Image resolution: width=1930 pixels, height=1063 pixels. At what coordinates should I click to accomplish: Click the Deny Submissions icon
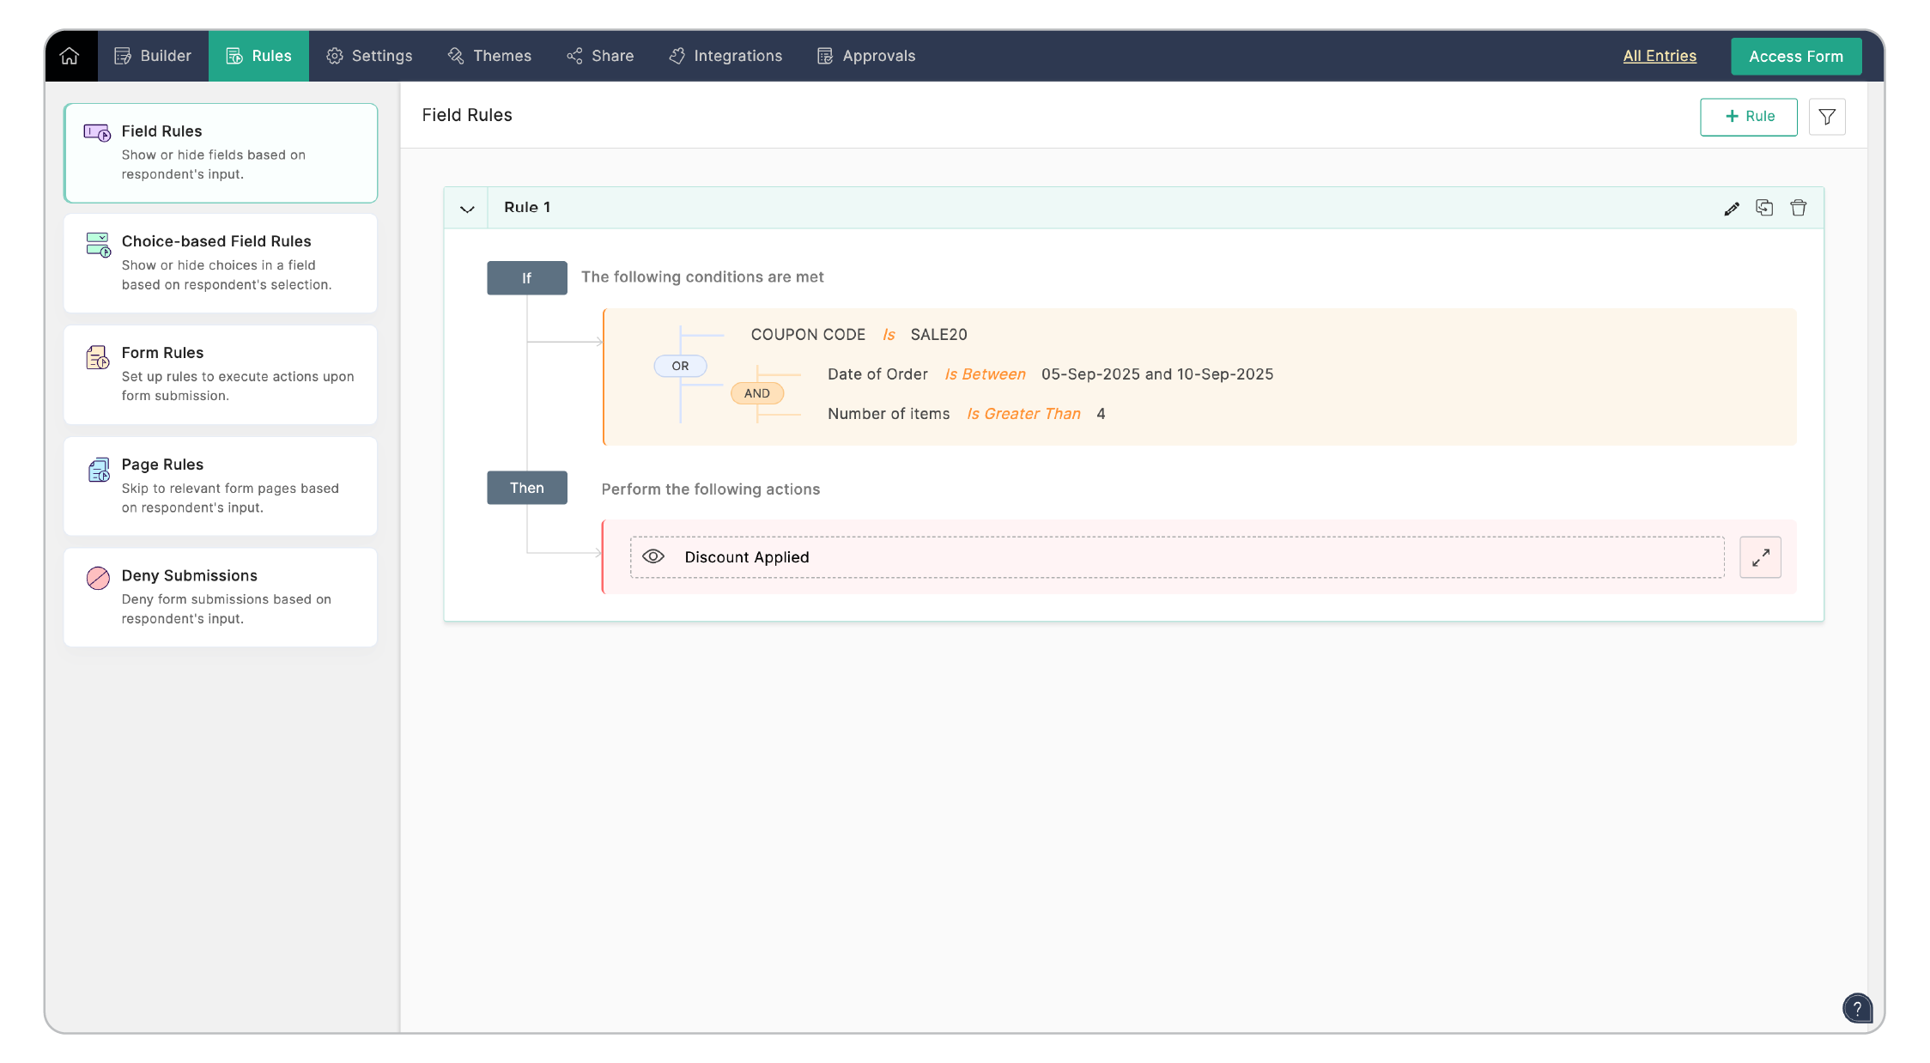[x=98, y=578]
